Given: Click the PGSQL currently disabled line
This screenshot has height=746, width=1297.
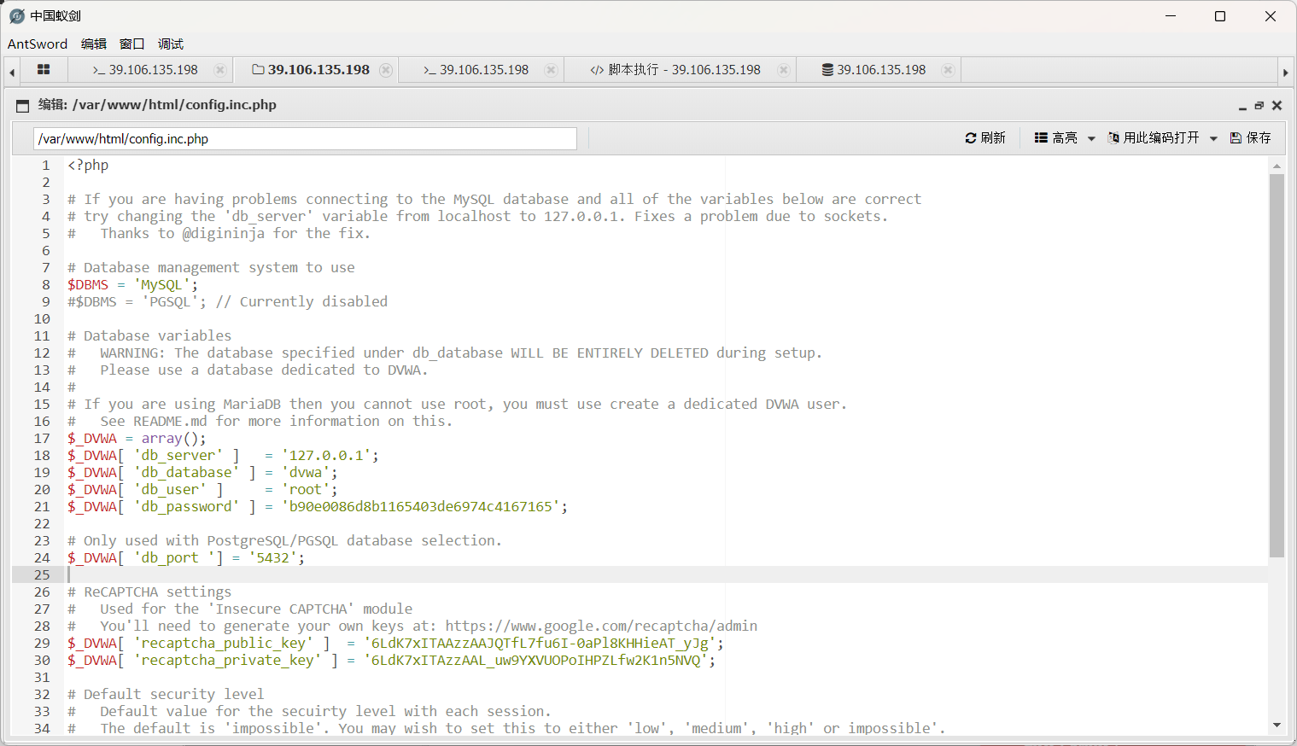Looking at the screenshot, I should (x=227, y=301).
